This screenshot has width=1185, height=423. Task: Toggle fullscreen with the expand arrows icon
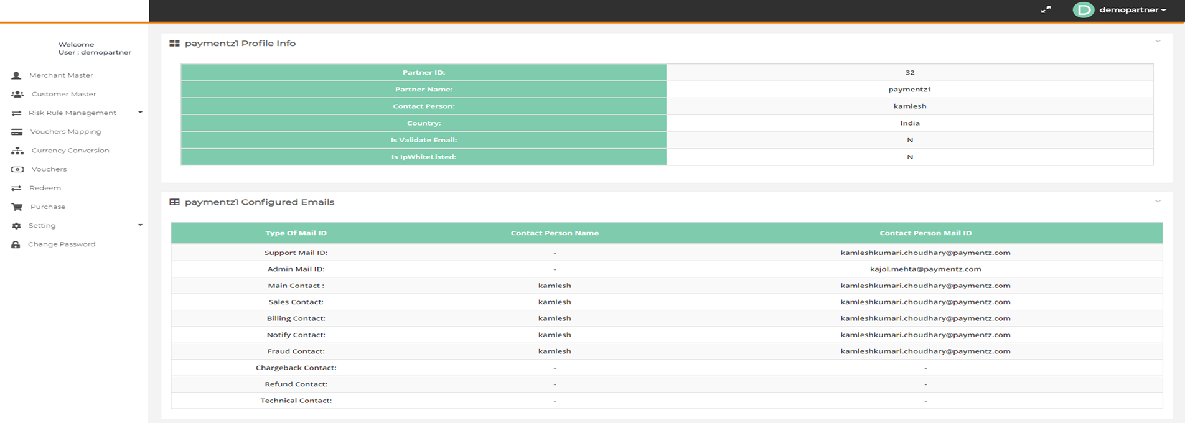point(1046,10)
